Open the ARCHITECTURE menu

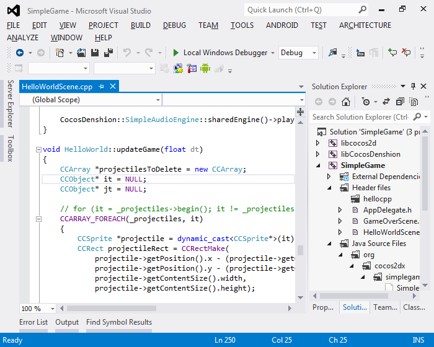click(365, 25)
